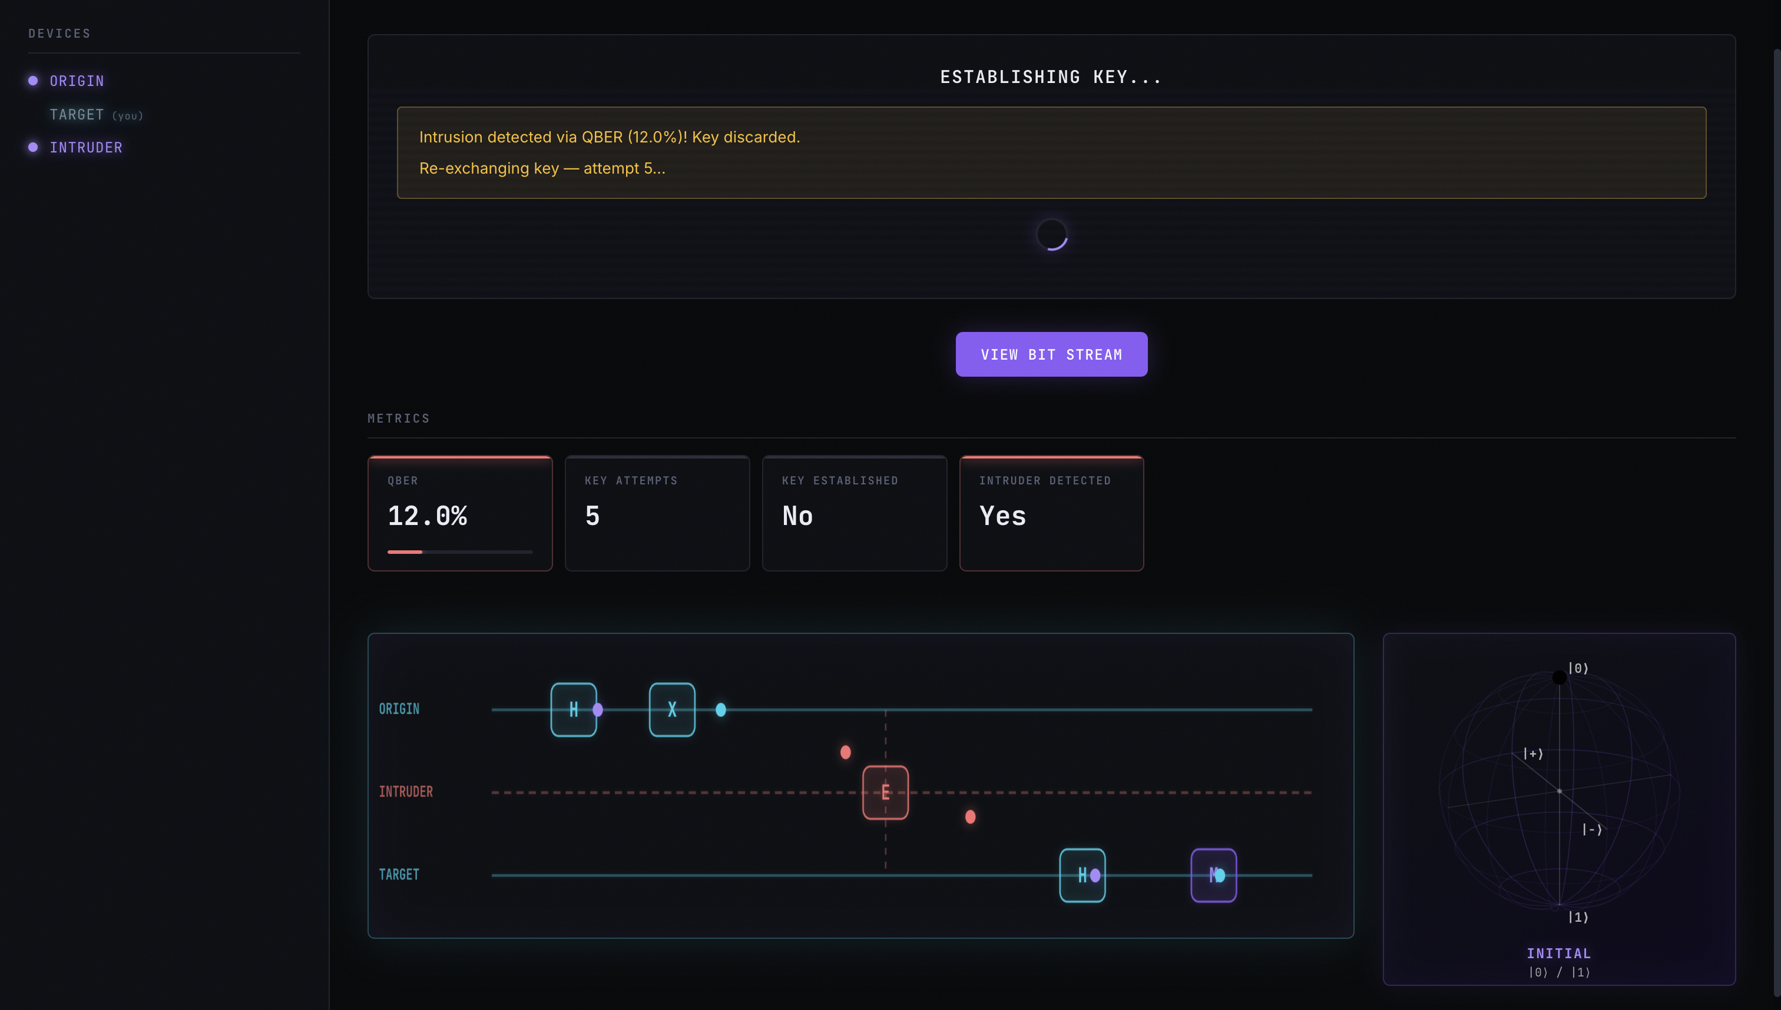Viewport: 1781px width, 1010px height.
Task: Select ORIGIN in the devices list
Action: tap(77, 81)
